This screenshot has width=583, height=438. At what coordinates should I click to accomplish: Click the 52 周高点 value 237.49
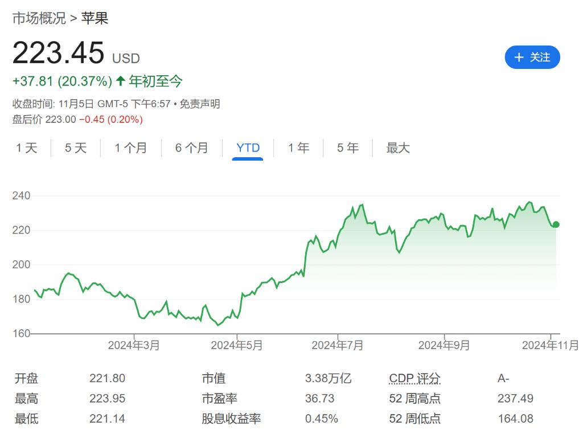[515, 399]
